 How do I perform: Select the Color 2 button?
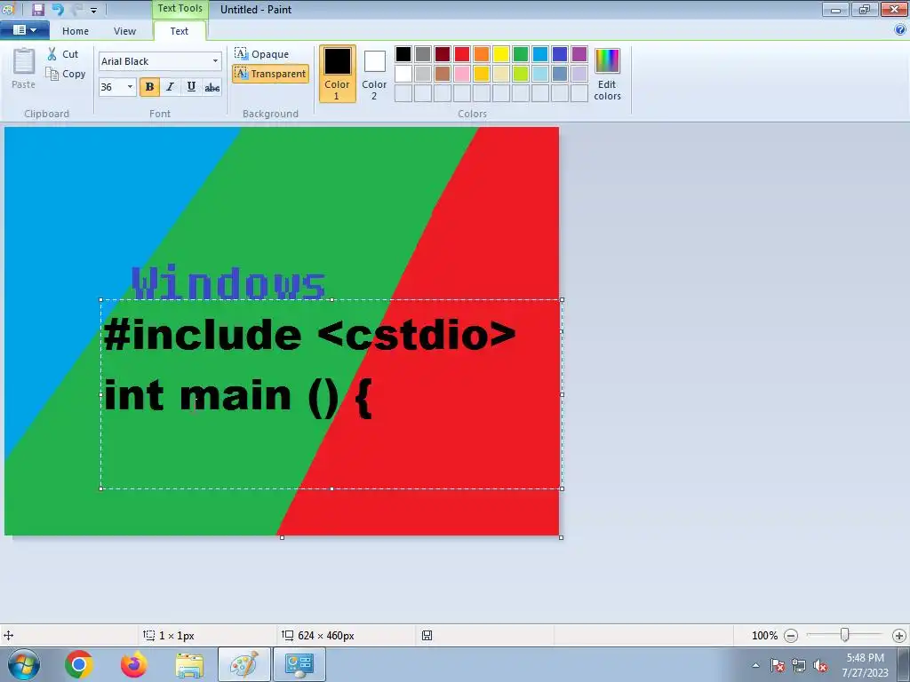click(374, 74)
